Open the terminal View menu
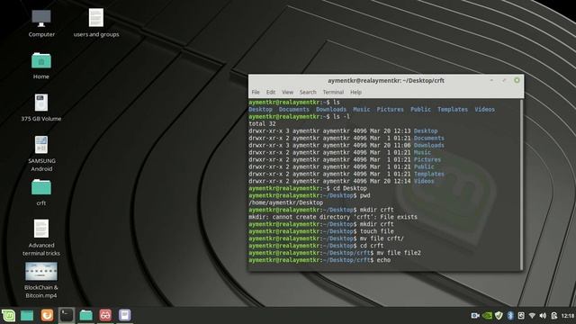This screenshot has height=324, width=576. tap(287, 92)
